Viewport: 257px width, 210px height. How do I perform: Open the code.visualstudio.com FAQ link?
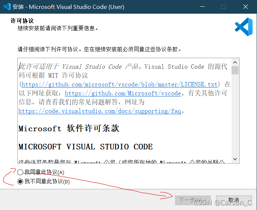point(100,111)
